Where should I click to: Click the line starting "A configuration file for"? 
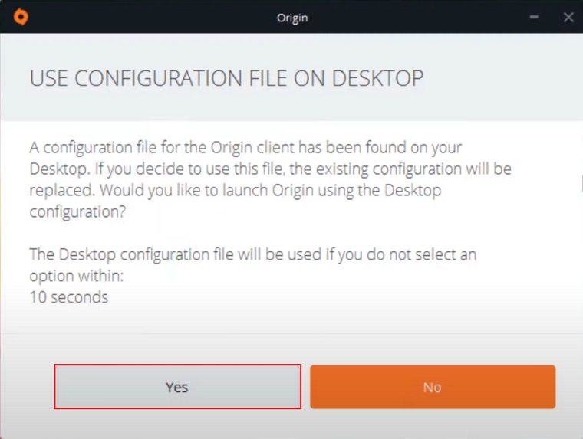point(245,146)
